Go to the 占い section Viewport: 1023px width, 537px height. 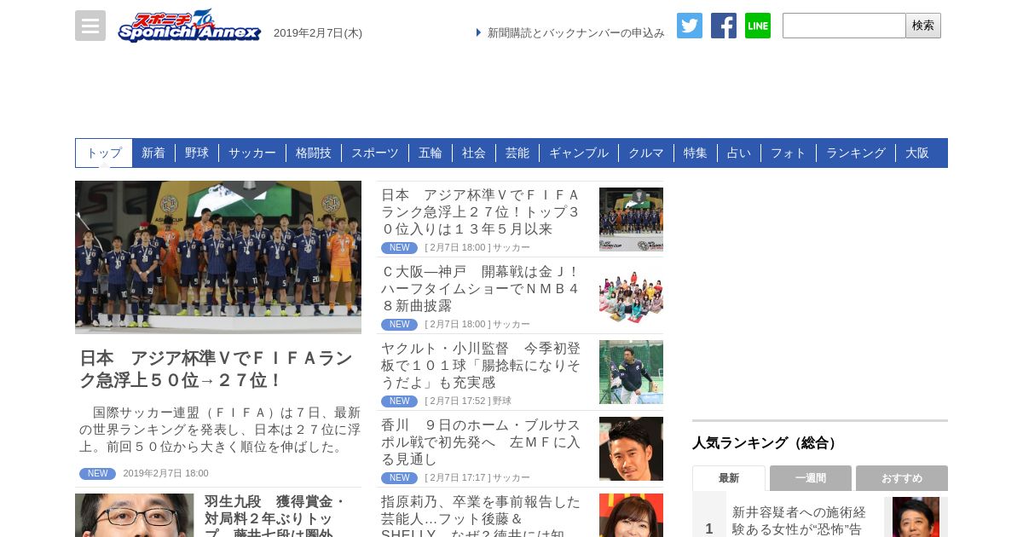739,153
